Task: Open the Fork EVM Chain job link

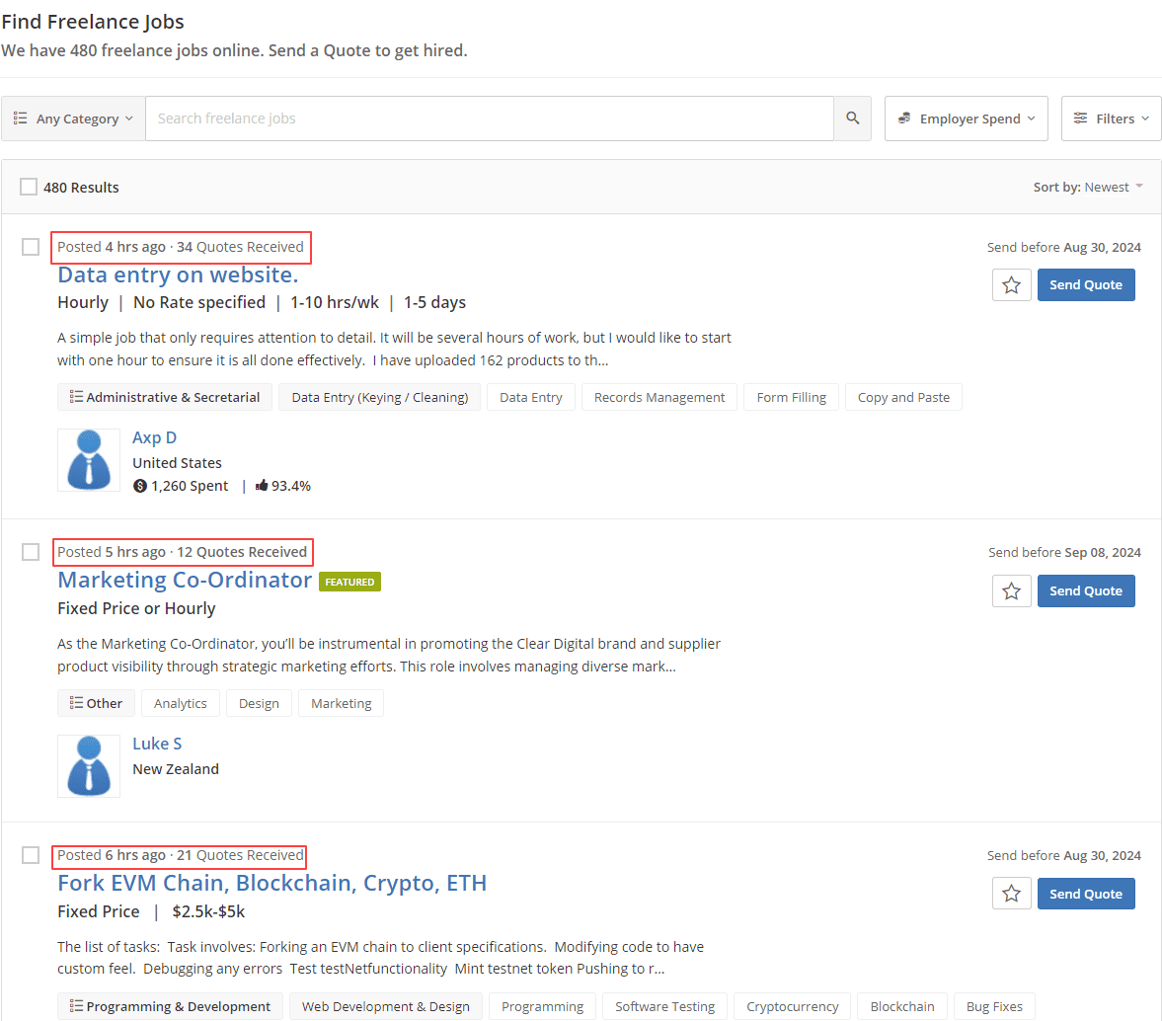Action: point(271,883)
